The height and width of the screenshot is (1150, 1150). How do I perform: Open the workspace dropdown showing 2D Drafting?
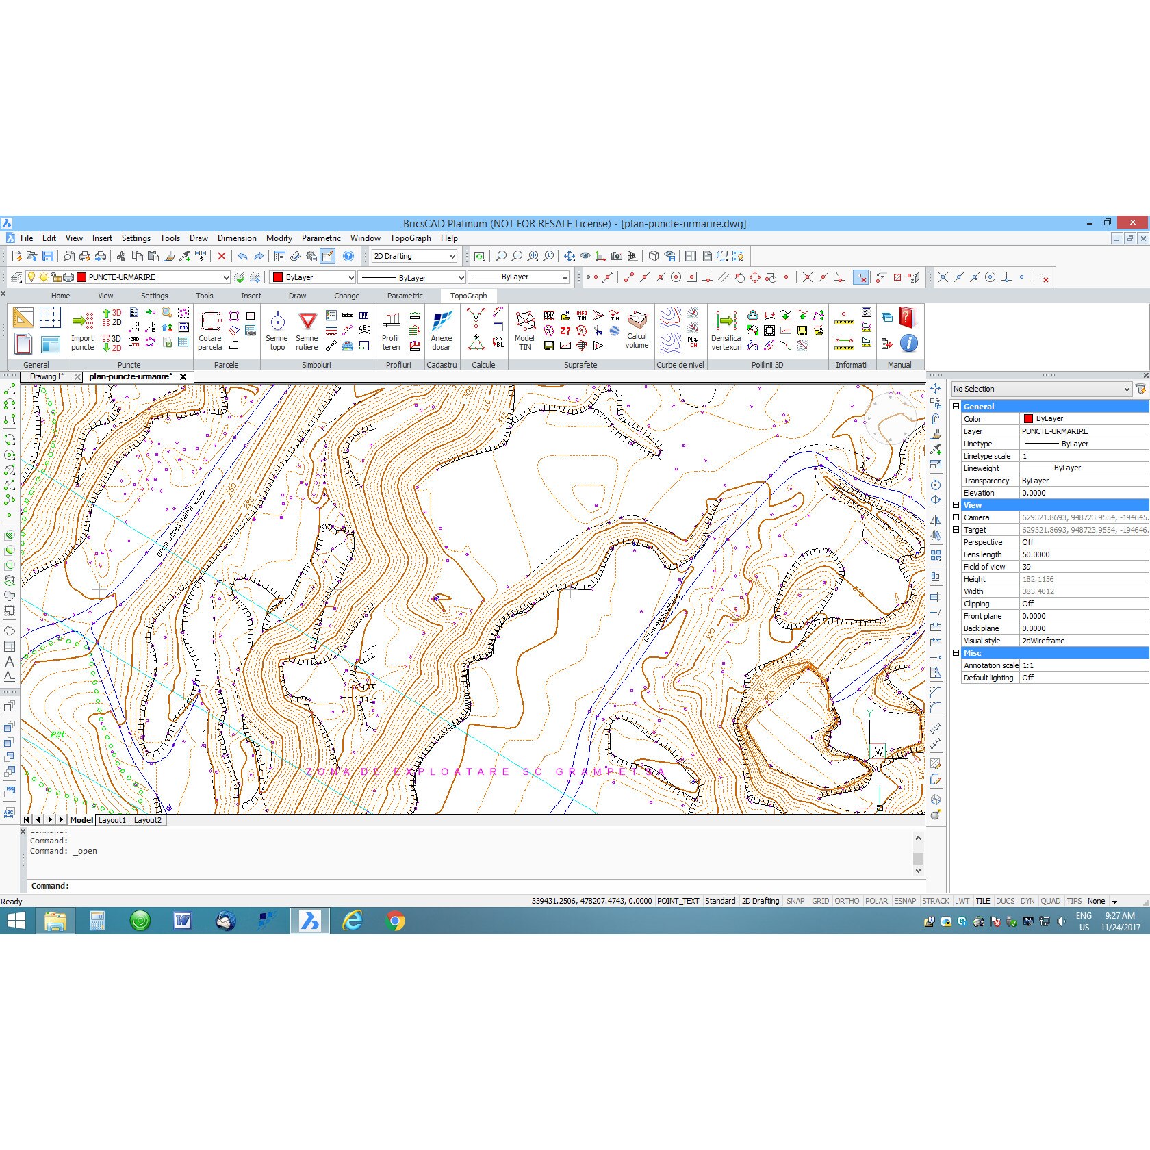click(452, 255)
